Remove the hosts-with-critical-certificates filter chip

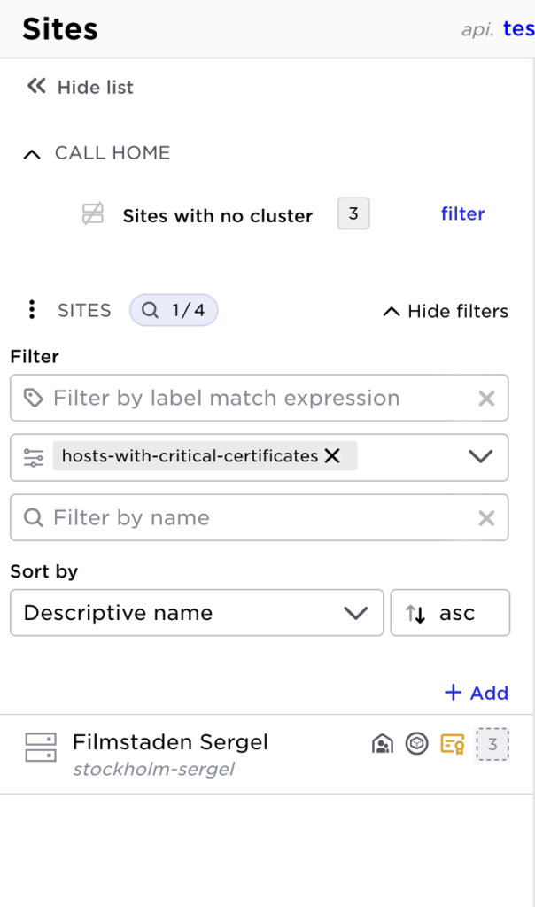[x=332, y=457]
